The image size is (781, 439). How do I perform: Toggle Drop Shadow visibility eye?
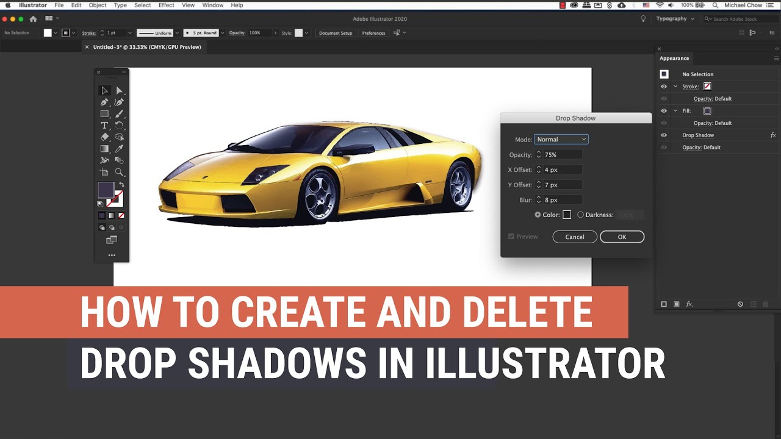pyautogui.click(x=664, y=135)
